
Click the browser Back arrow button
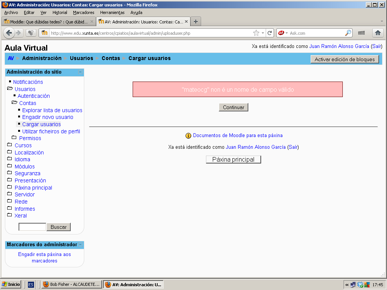click(9, 33)
